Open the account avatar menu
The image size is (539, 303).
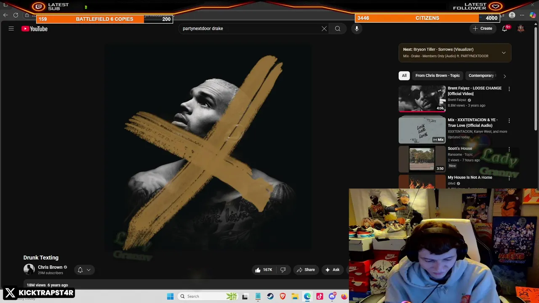pyautogui.click(x=521, y=29)
